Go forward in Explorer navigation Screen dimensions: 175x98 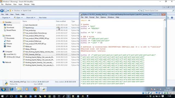click(x=5, y=11)
